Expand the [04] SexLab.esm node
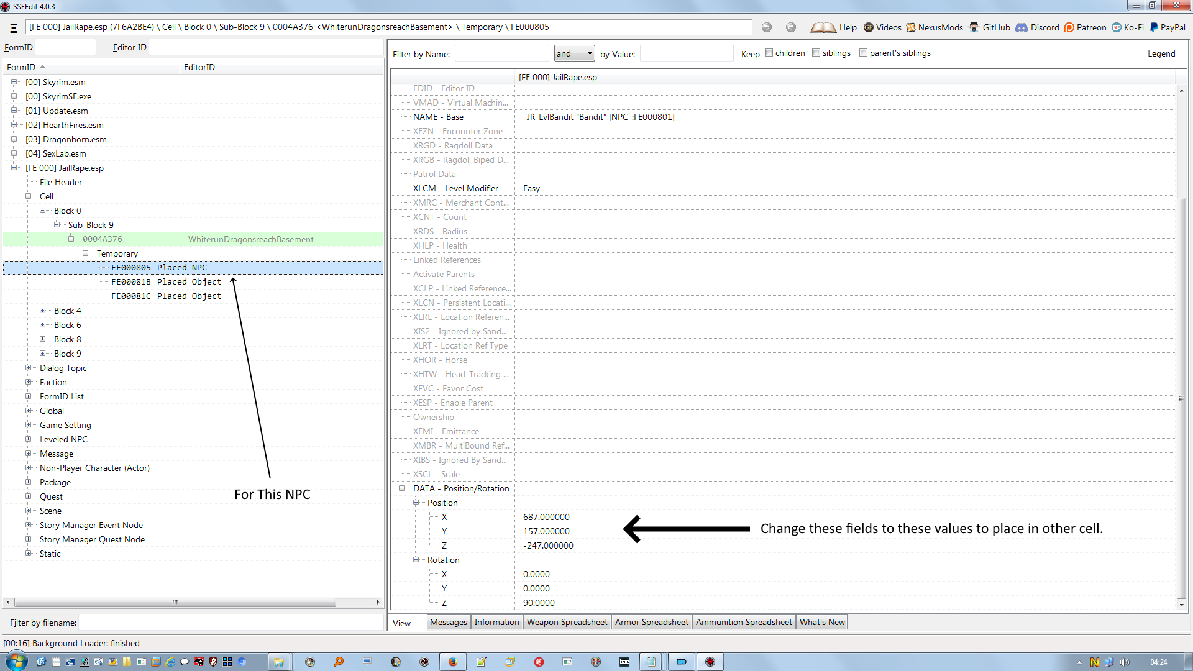This screenshot has width=1193, height=671. pos(14,153)
